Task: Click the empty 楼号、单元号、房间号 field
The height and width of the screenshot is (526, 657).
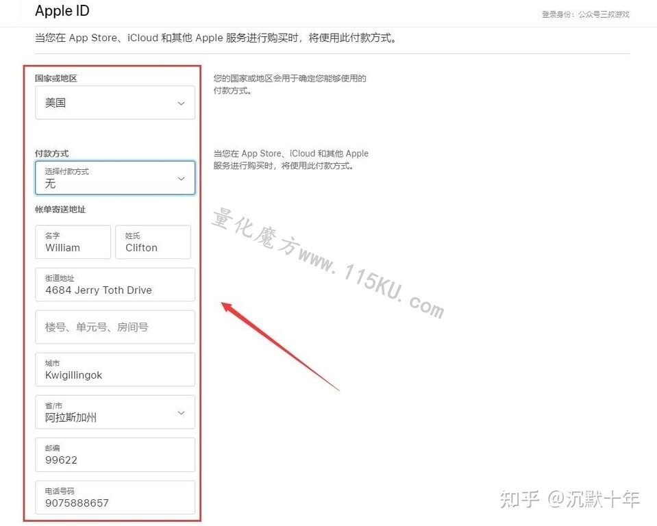Action: (115, 327)
